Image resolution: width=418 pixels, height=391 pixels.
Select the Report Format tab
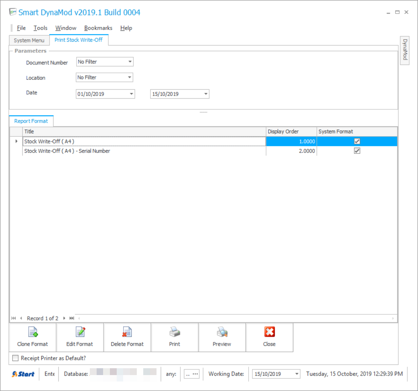pyautogui.click(x=31, y=121)
